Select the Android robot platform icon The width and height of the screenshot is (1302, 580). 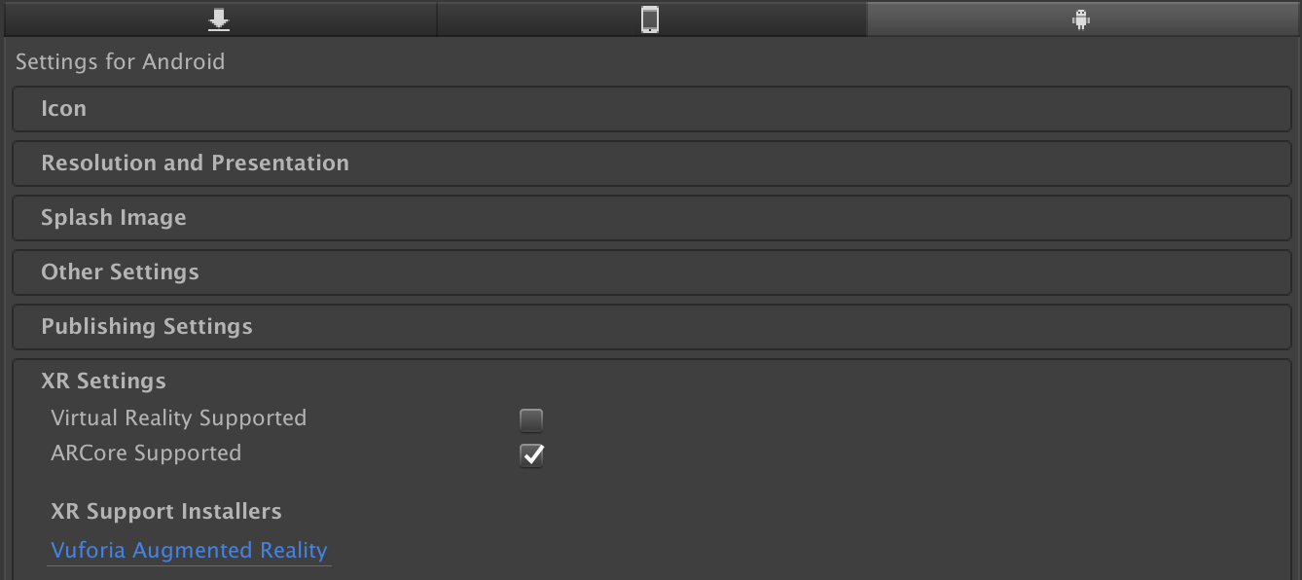tap(1080, 19)
